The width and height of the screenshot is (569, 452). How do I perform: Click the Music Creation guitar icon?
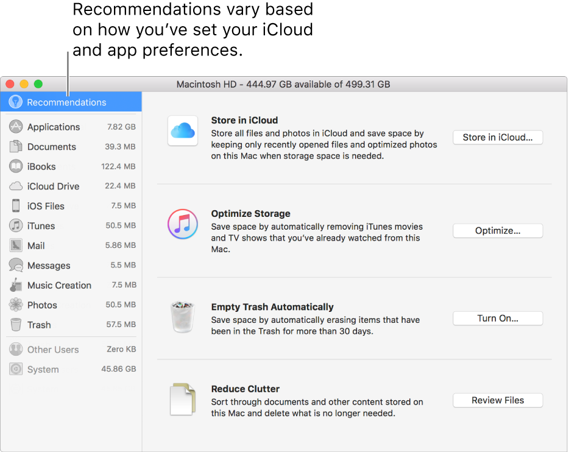16,285
